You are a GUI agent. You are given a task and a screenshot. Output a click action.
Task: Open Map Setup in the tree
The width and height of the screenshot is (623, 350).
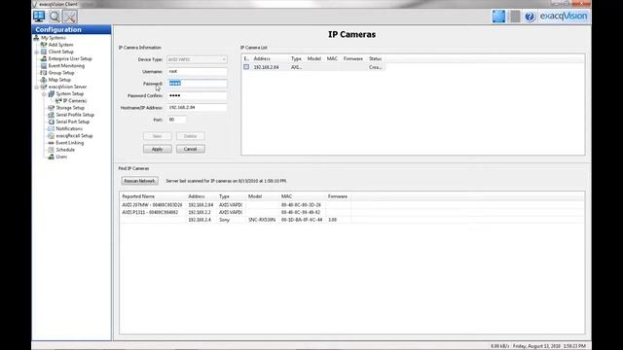(59, 80)
